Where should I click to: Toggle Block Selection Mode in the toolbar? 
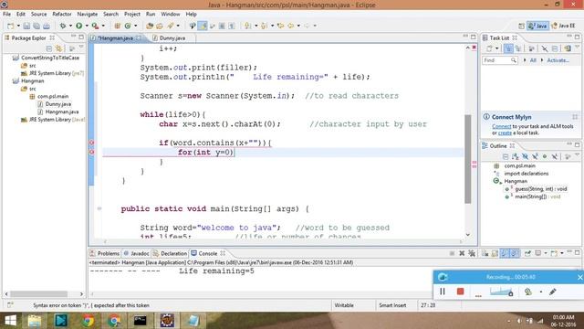coord(222,26)
